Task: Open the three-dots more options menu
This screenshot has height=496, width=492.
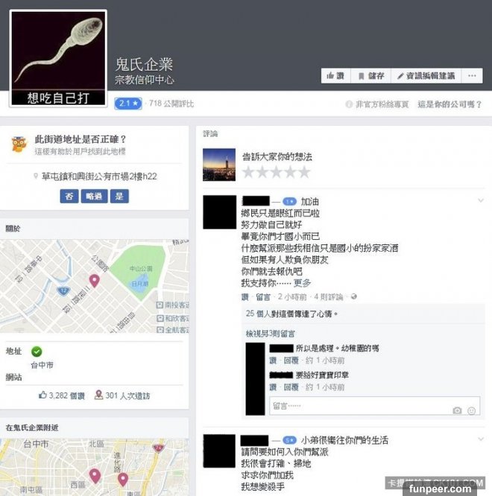Action: pos(472,76)
